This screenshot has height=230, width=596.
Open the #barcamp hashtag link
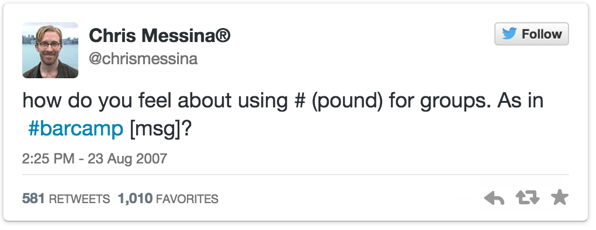pyautogui.click(x=75, y=130)
